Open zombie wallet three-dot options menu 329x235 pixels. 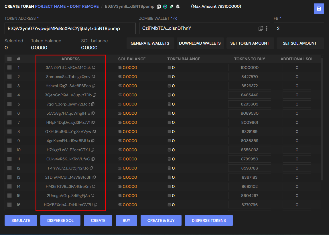coord(267,28)
